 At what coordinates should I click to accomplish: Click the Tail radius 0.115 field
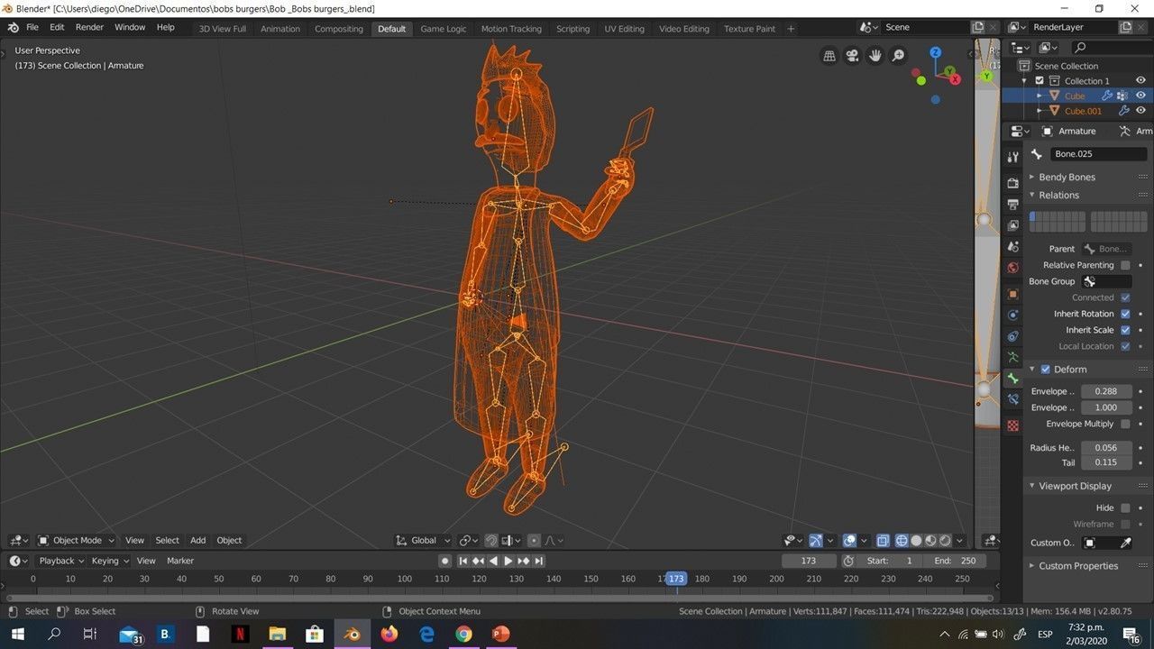[x=1106, y=462]
